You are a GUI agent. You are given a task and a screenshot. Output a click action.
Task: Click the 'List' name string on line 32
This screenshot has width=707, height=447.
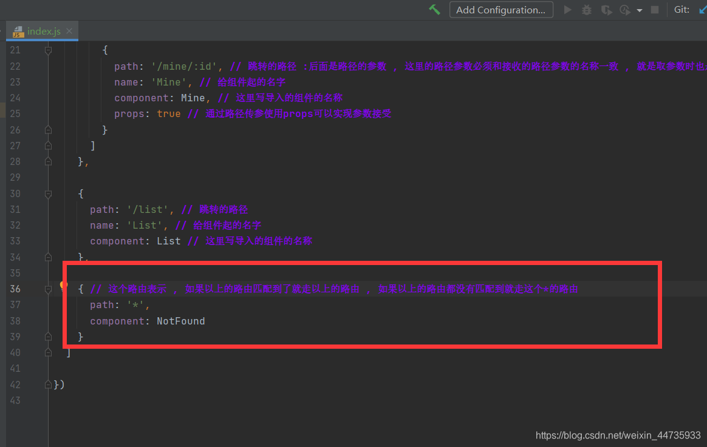145,225
